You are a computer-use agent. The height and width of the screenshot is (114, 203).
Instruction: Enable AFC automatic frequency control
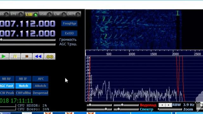[40, 79]
